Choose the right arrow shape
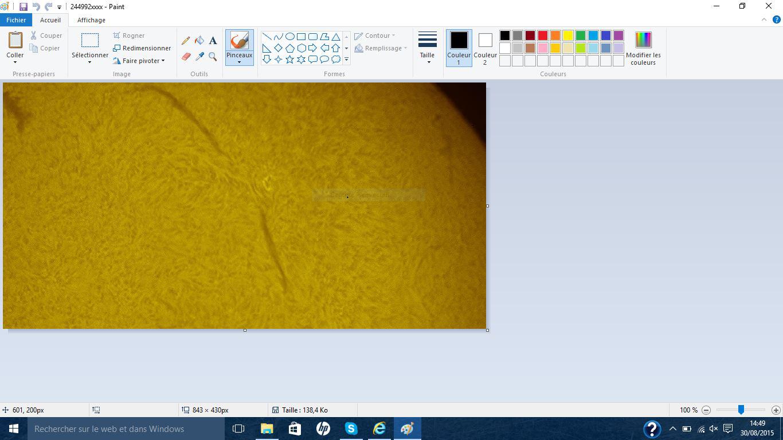This screenshot has width=783, height=440. [x=312, y=48]
